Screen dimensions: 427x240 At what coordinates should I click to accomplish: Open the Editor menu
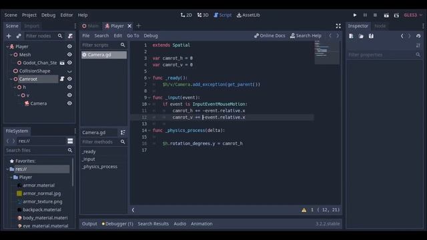tap(67, 15)
